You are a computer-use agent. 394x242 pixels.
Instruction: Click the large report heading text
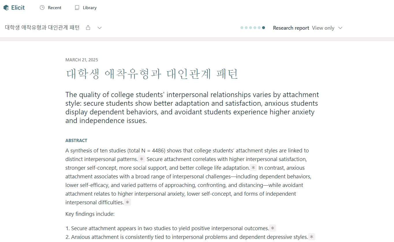[152, 74]
